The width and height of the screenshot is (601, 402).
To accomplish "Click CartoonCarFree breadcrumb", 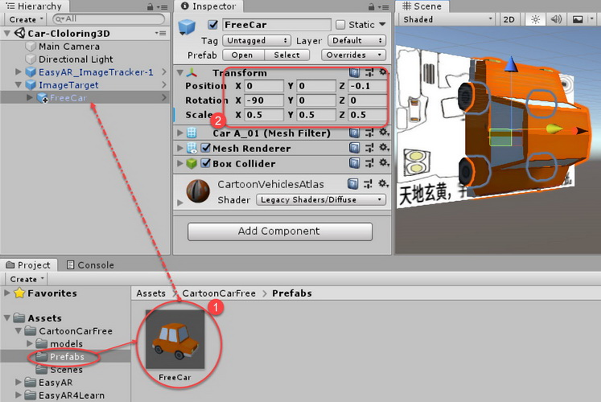I will pos(219,293).
